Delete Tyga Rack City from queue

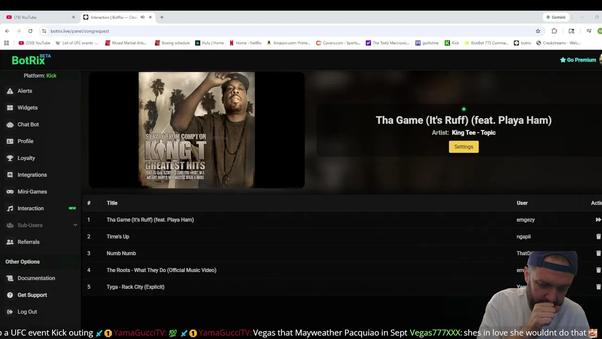tap(598, 287)
